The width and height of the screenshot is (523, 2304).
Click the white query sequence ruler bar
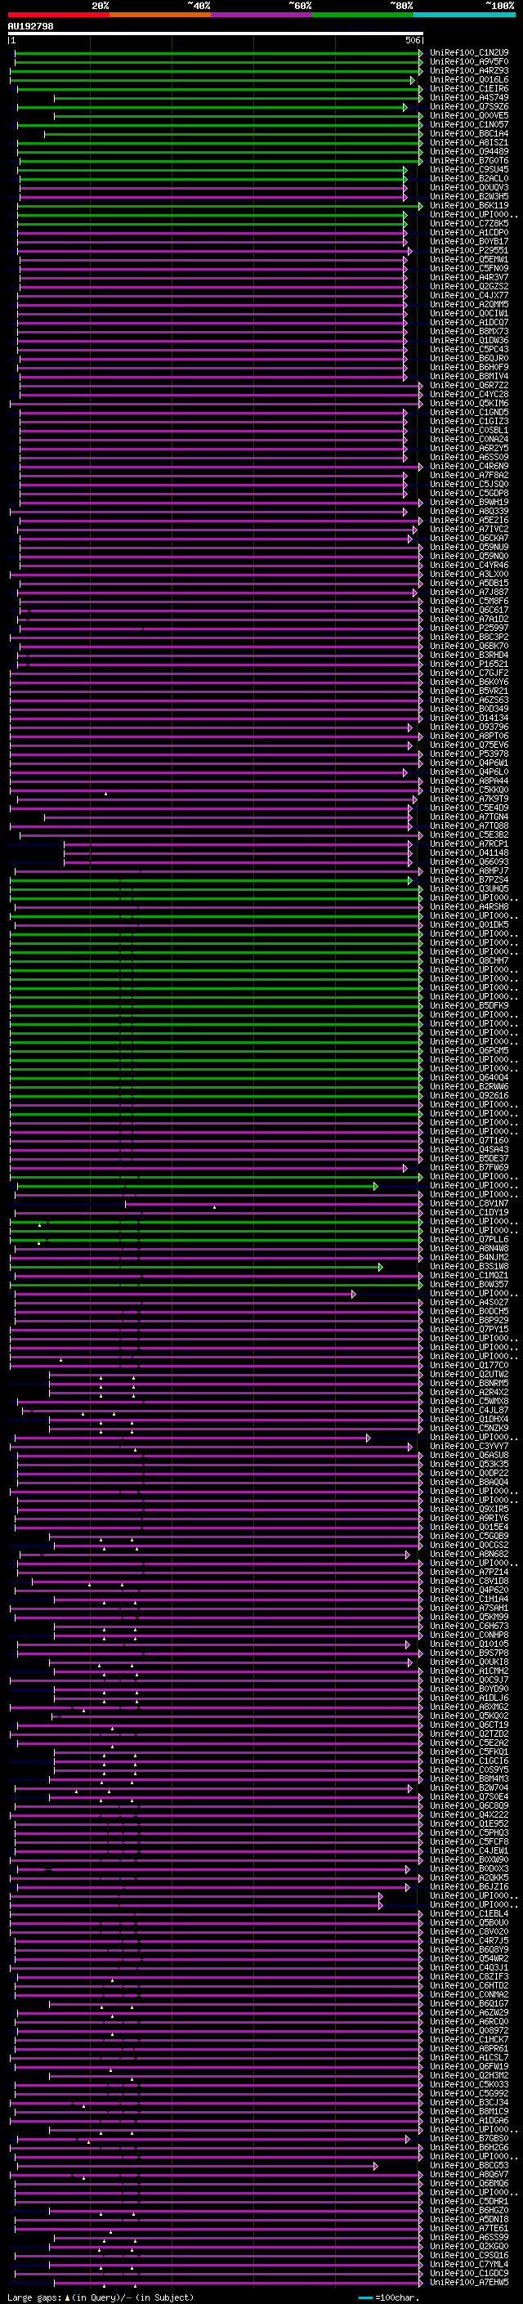tap(216, 34)
